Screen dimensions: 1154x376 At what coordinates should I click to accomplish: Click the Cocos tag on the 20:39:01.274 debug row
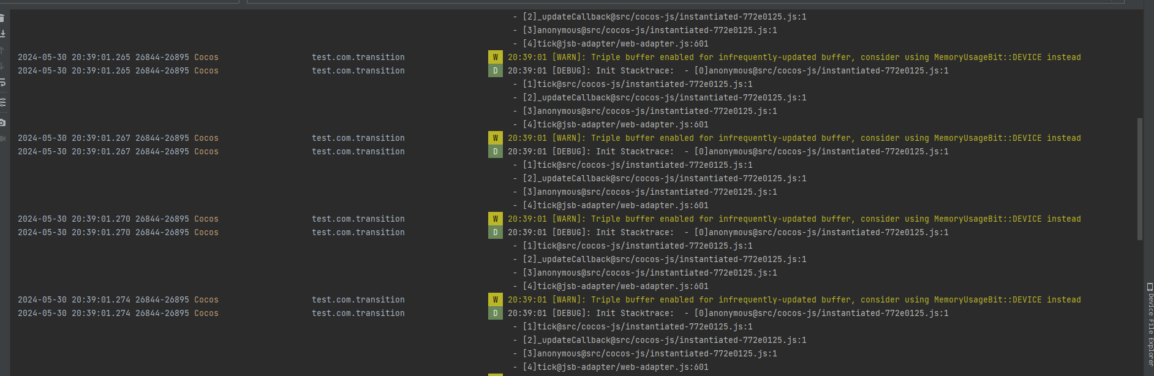tap(206, 313)
